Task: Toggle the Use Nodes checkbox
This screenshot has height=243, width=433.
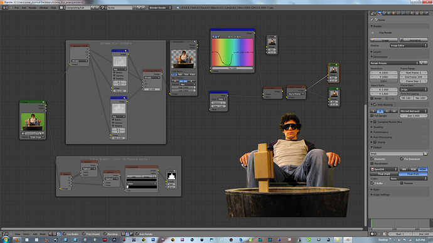Action: coord(65,234)
